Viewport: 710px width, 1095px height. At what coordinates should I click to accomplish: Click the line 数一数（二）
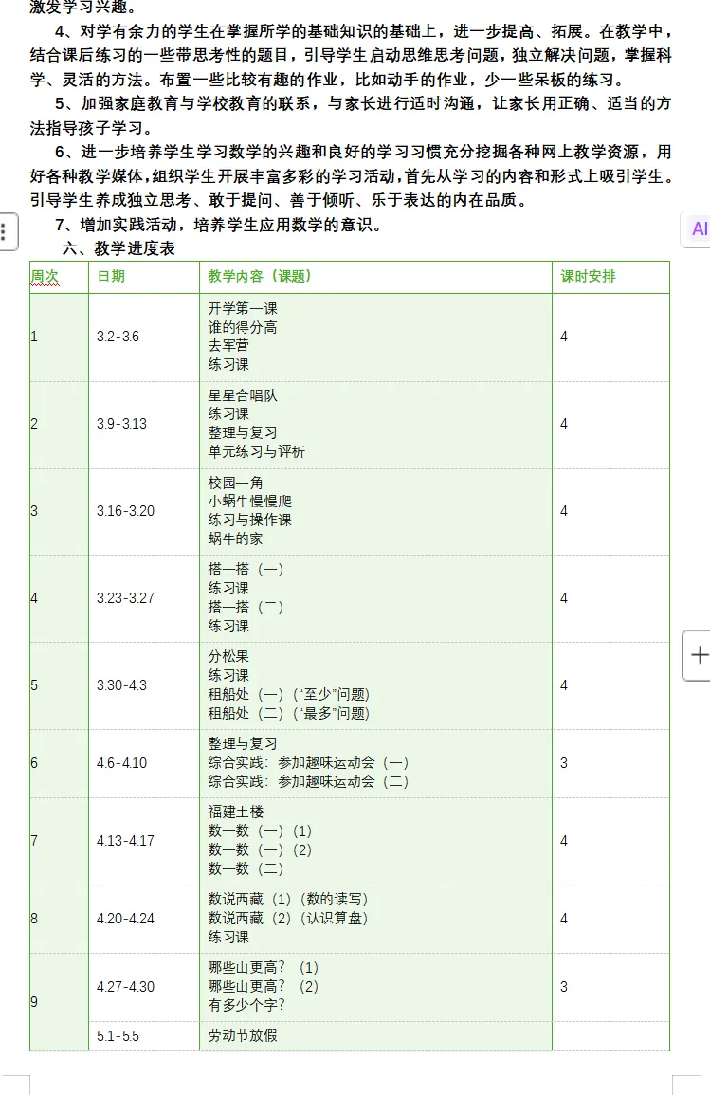[246, 869]
